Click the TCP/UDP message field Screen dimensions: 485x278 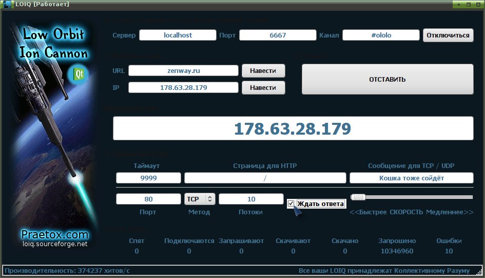[412, 178]
